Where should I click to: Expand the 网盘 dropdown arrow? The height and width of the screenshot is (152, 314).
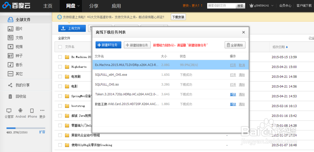pos(78,6)
